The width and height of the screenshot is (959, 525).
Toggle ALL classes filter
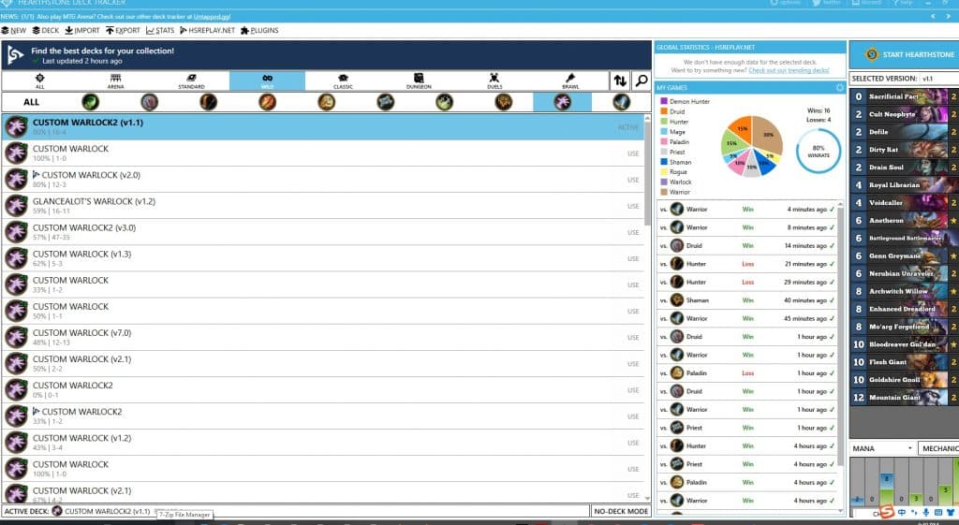pos(32,102)
